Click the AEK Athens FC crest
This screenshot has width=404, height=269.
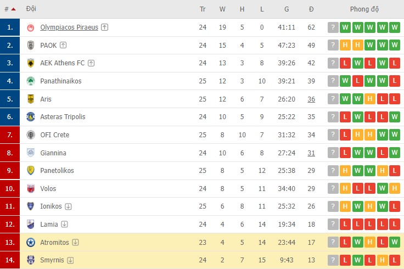click(x=31, y=63)
